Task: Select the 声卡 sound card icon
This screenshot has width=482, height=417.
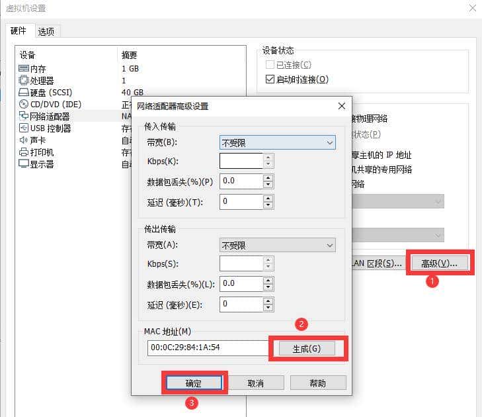Action: coord(24,140)
